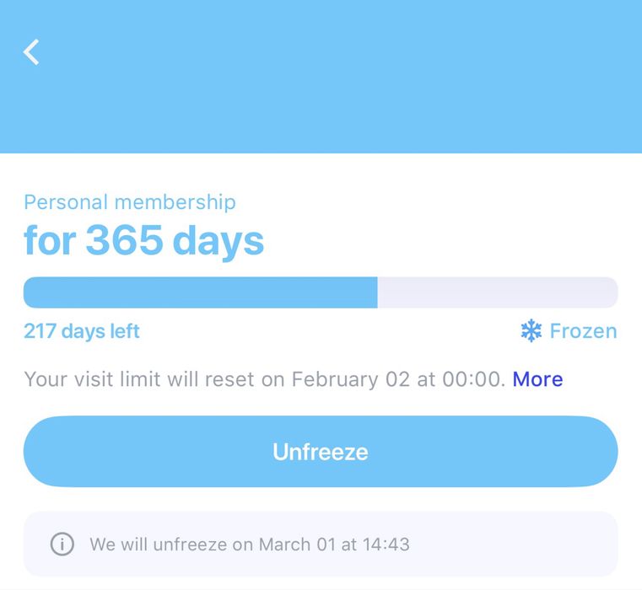Click the Personal membership label
This screenshot has width=642, height=590.
[130, 202]
